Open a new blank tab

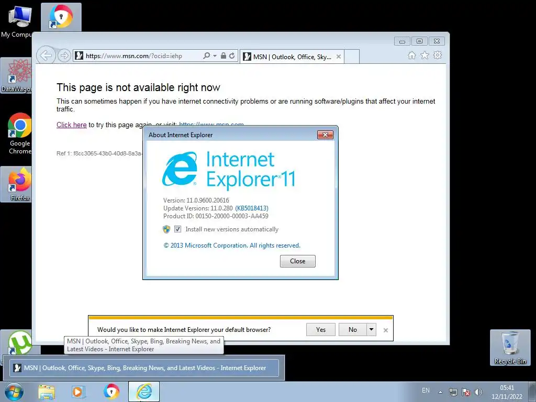pos(352,57)
